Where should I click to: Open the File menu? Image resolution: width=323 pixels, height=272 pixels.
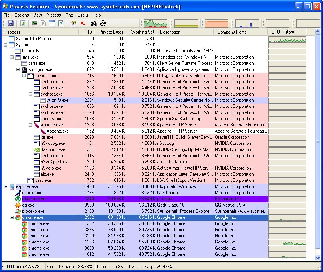(7, 15)
